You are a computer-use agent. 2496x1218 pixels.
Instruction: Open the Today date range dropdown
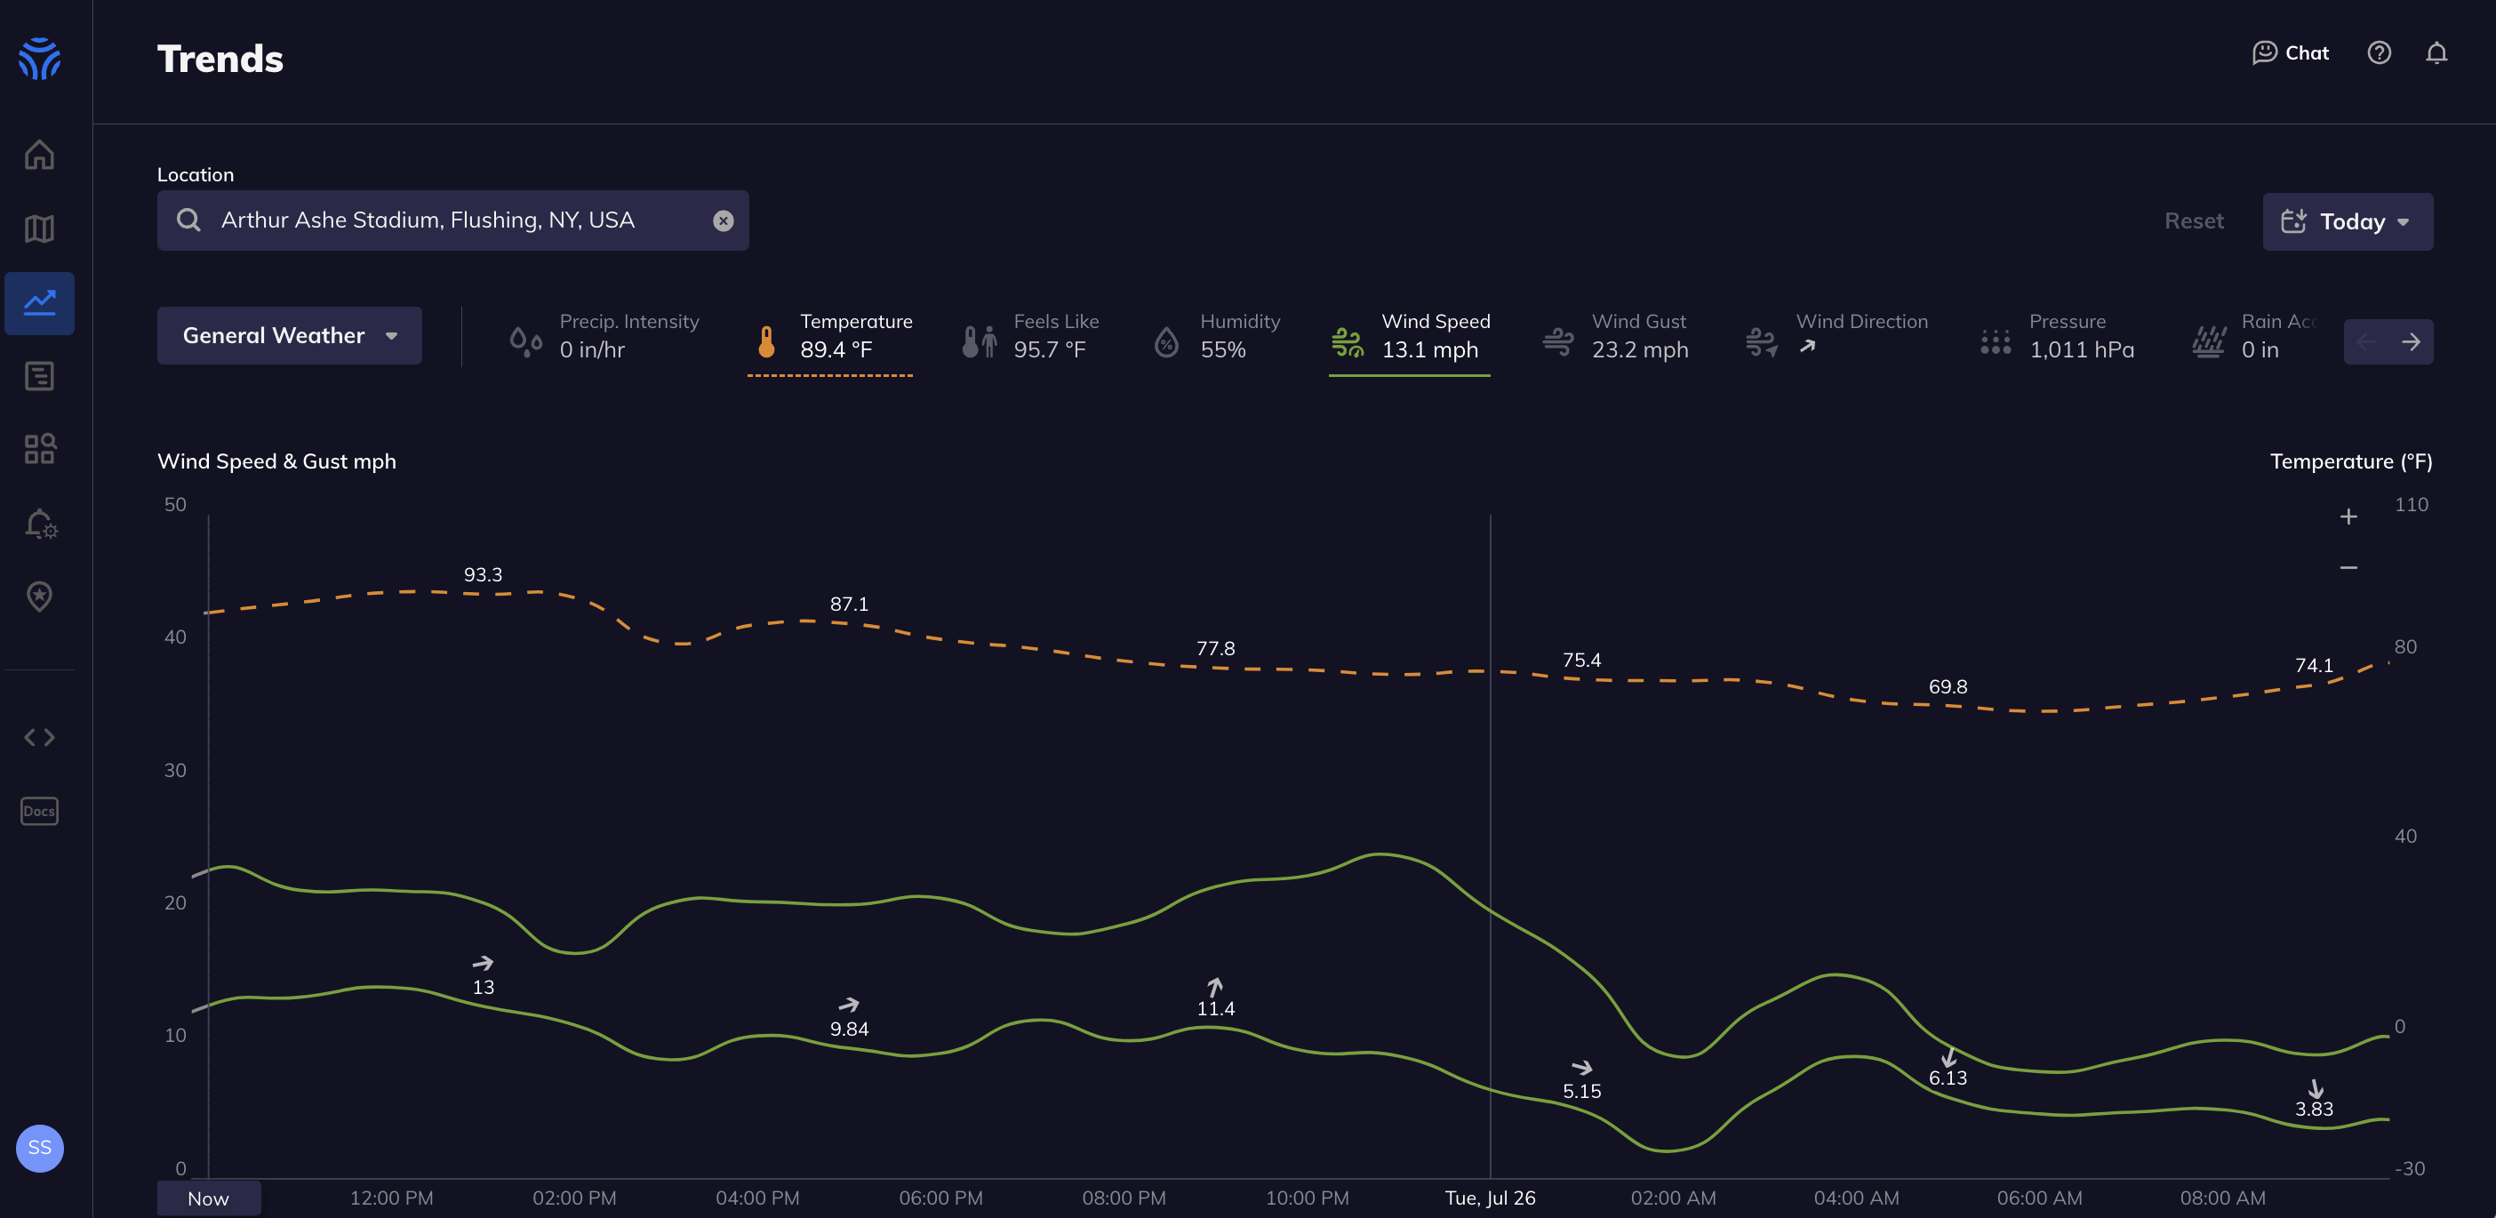[2347, 222]
